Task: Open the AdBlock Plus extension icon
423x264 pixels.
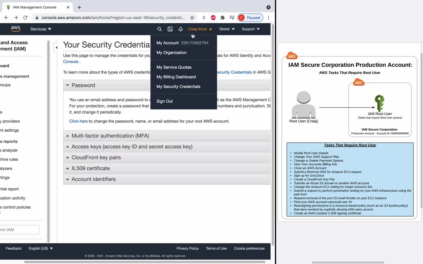Action: click(213, 18)
